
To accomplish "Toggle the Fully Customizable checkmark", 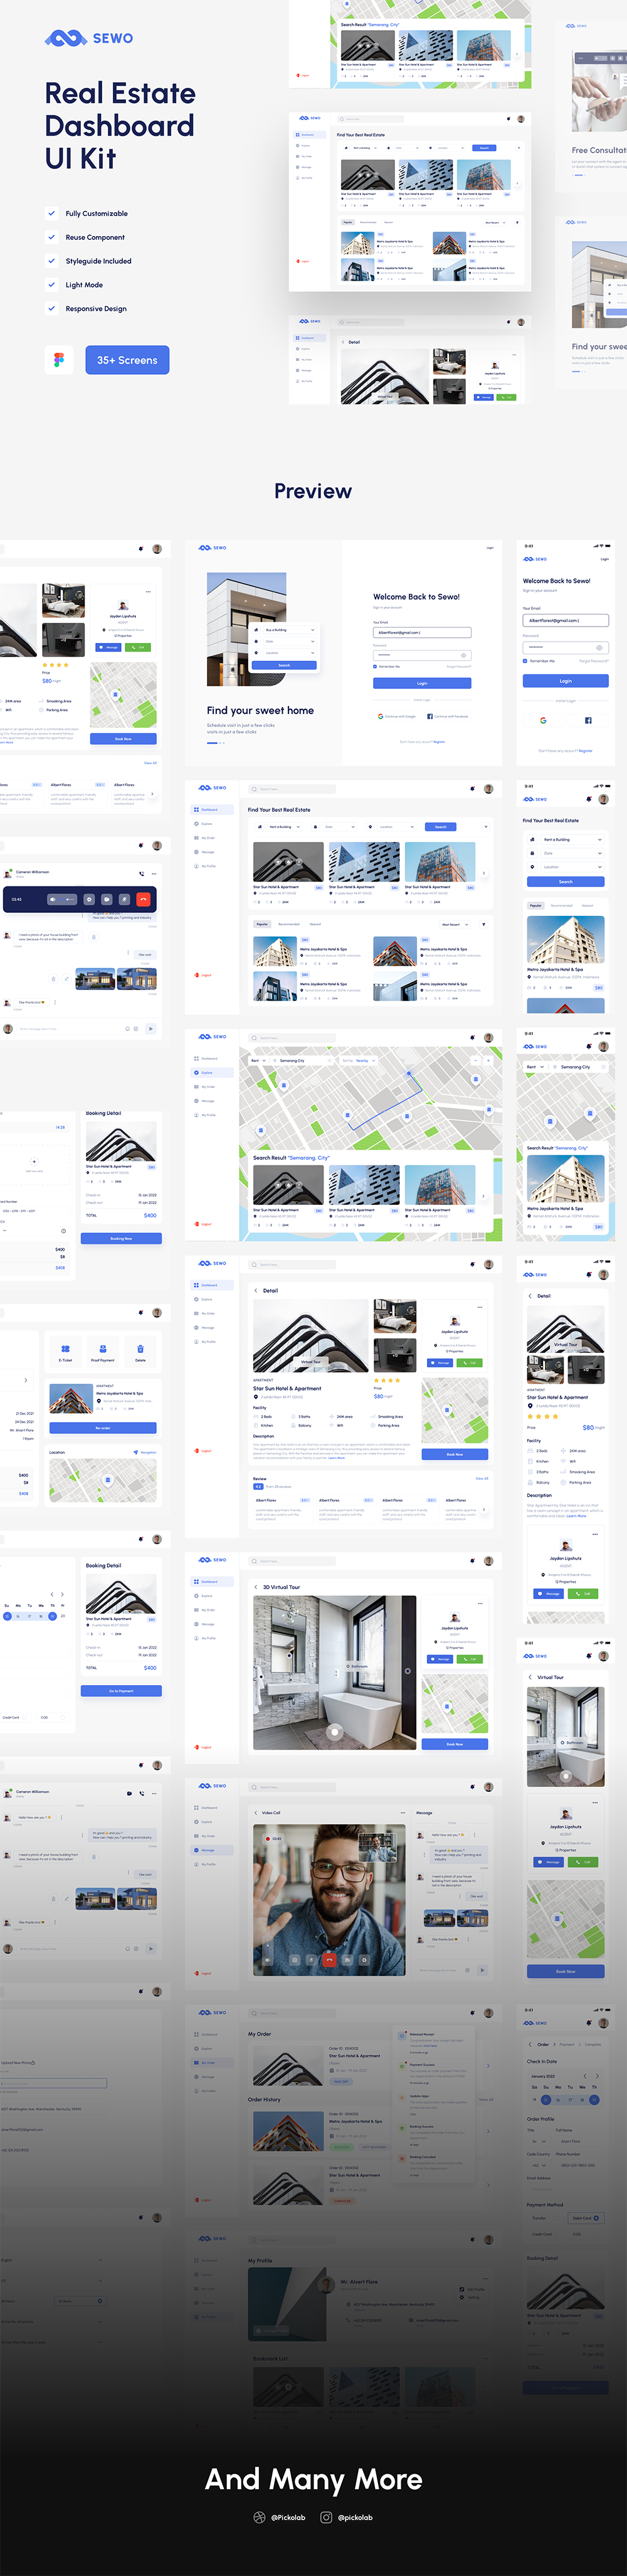I will (x=51, y=213).
